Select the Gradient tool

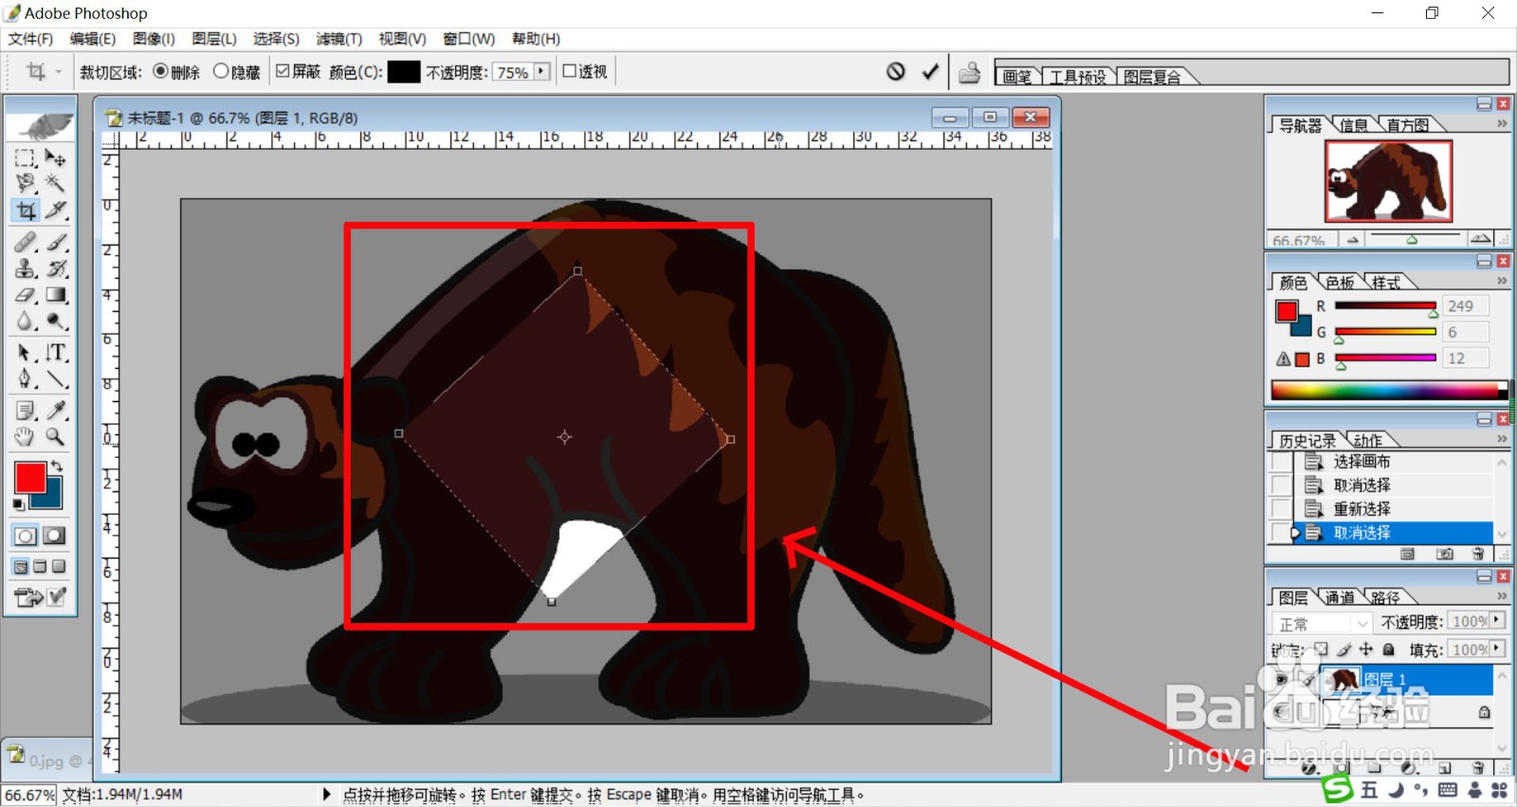pyautogui.click(x=55, y=295)
